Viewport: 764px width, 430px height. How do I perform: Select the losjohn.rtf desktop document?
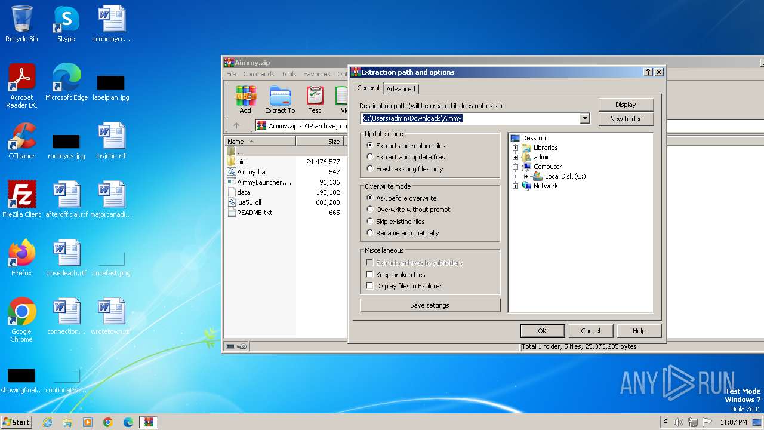(x=111, y=141)
